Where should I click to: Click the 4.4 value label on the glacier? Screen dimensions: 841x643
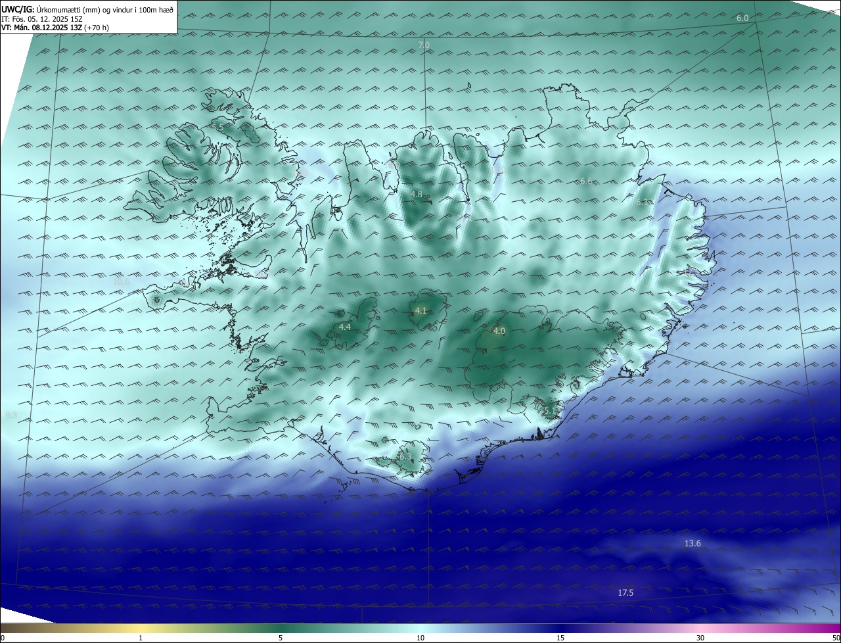[x=345, y=327]
